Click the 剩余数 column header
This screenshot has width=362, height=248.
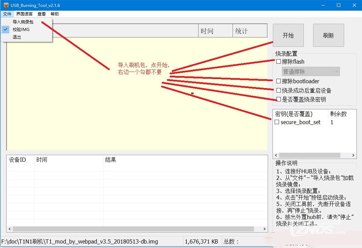342,114
